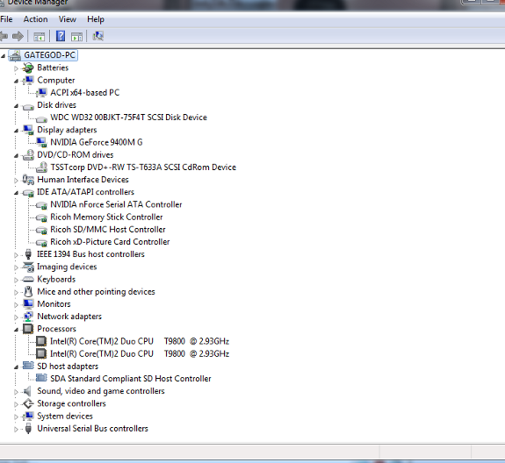Click the WDC WD32 disk device icon
This screenshot has height=463, width=505.
[41, 118]
